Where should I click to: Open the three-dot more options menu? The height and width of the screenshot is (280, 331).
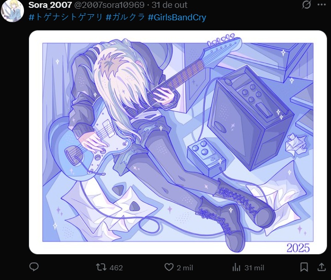click(321, 5)
